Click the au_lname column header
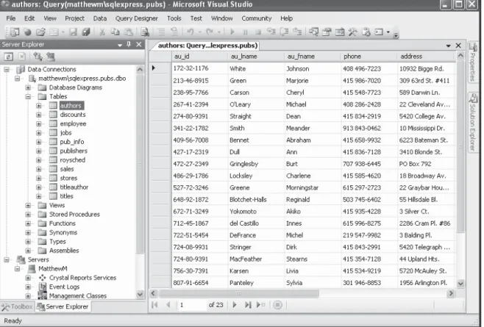The height and width of the screenshot is (327, 484). (256, 57)
